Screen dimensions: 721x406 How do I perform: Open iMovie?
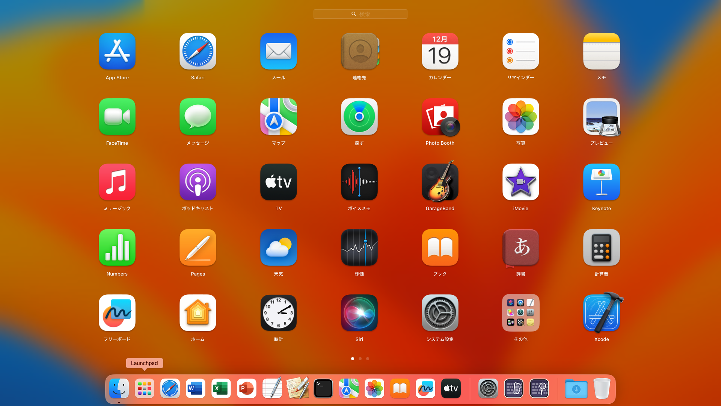(x=521, y=182)
